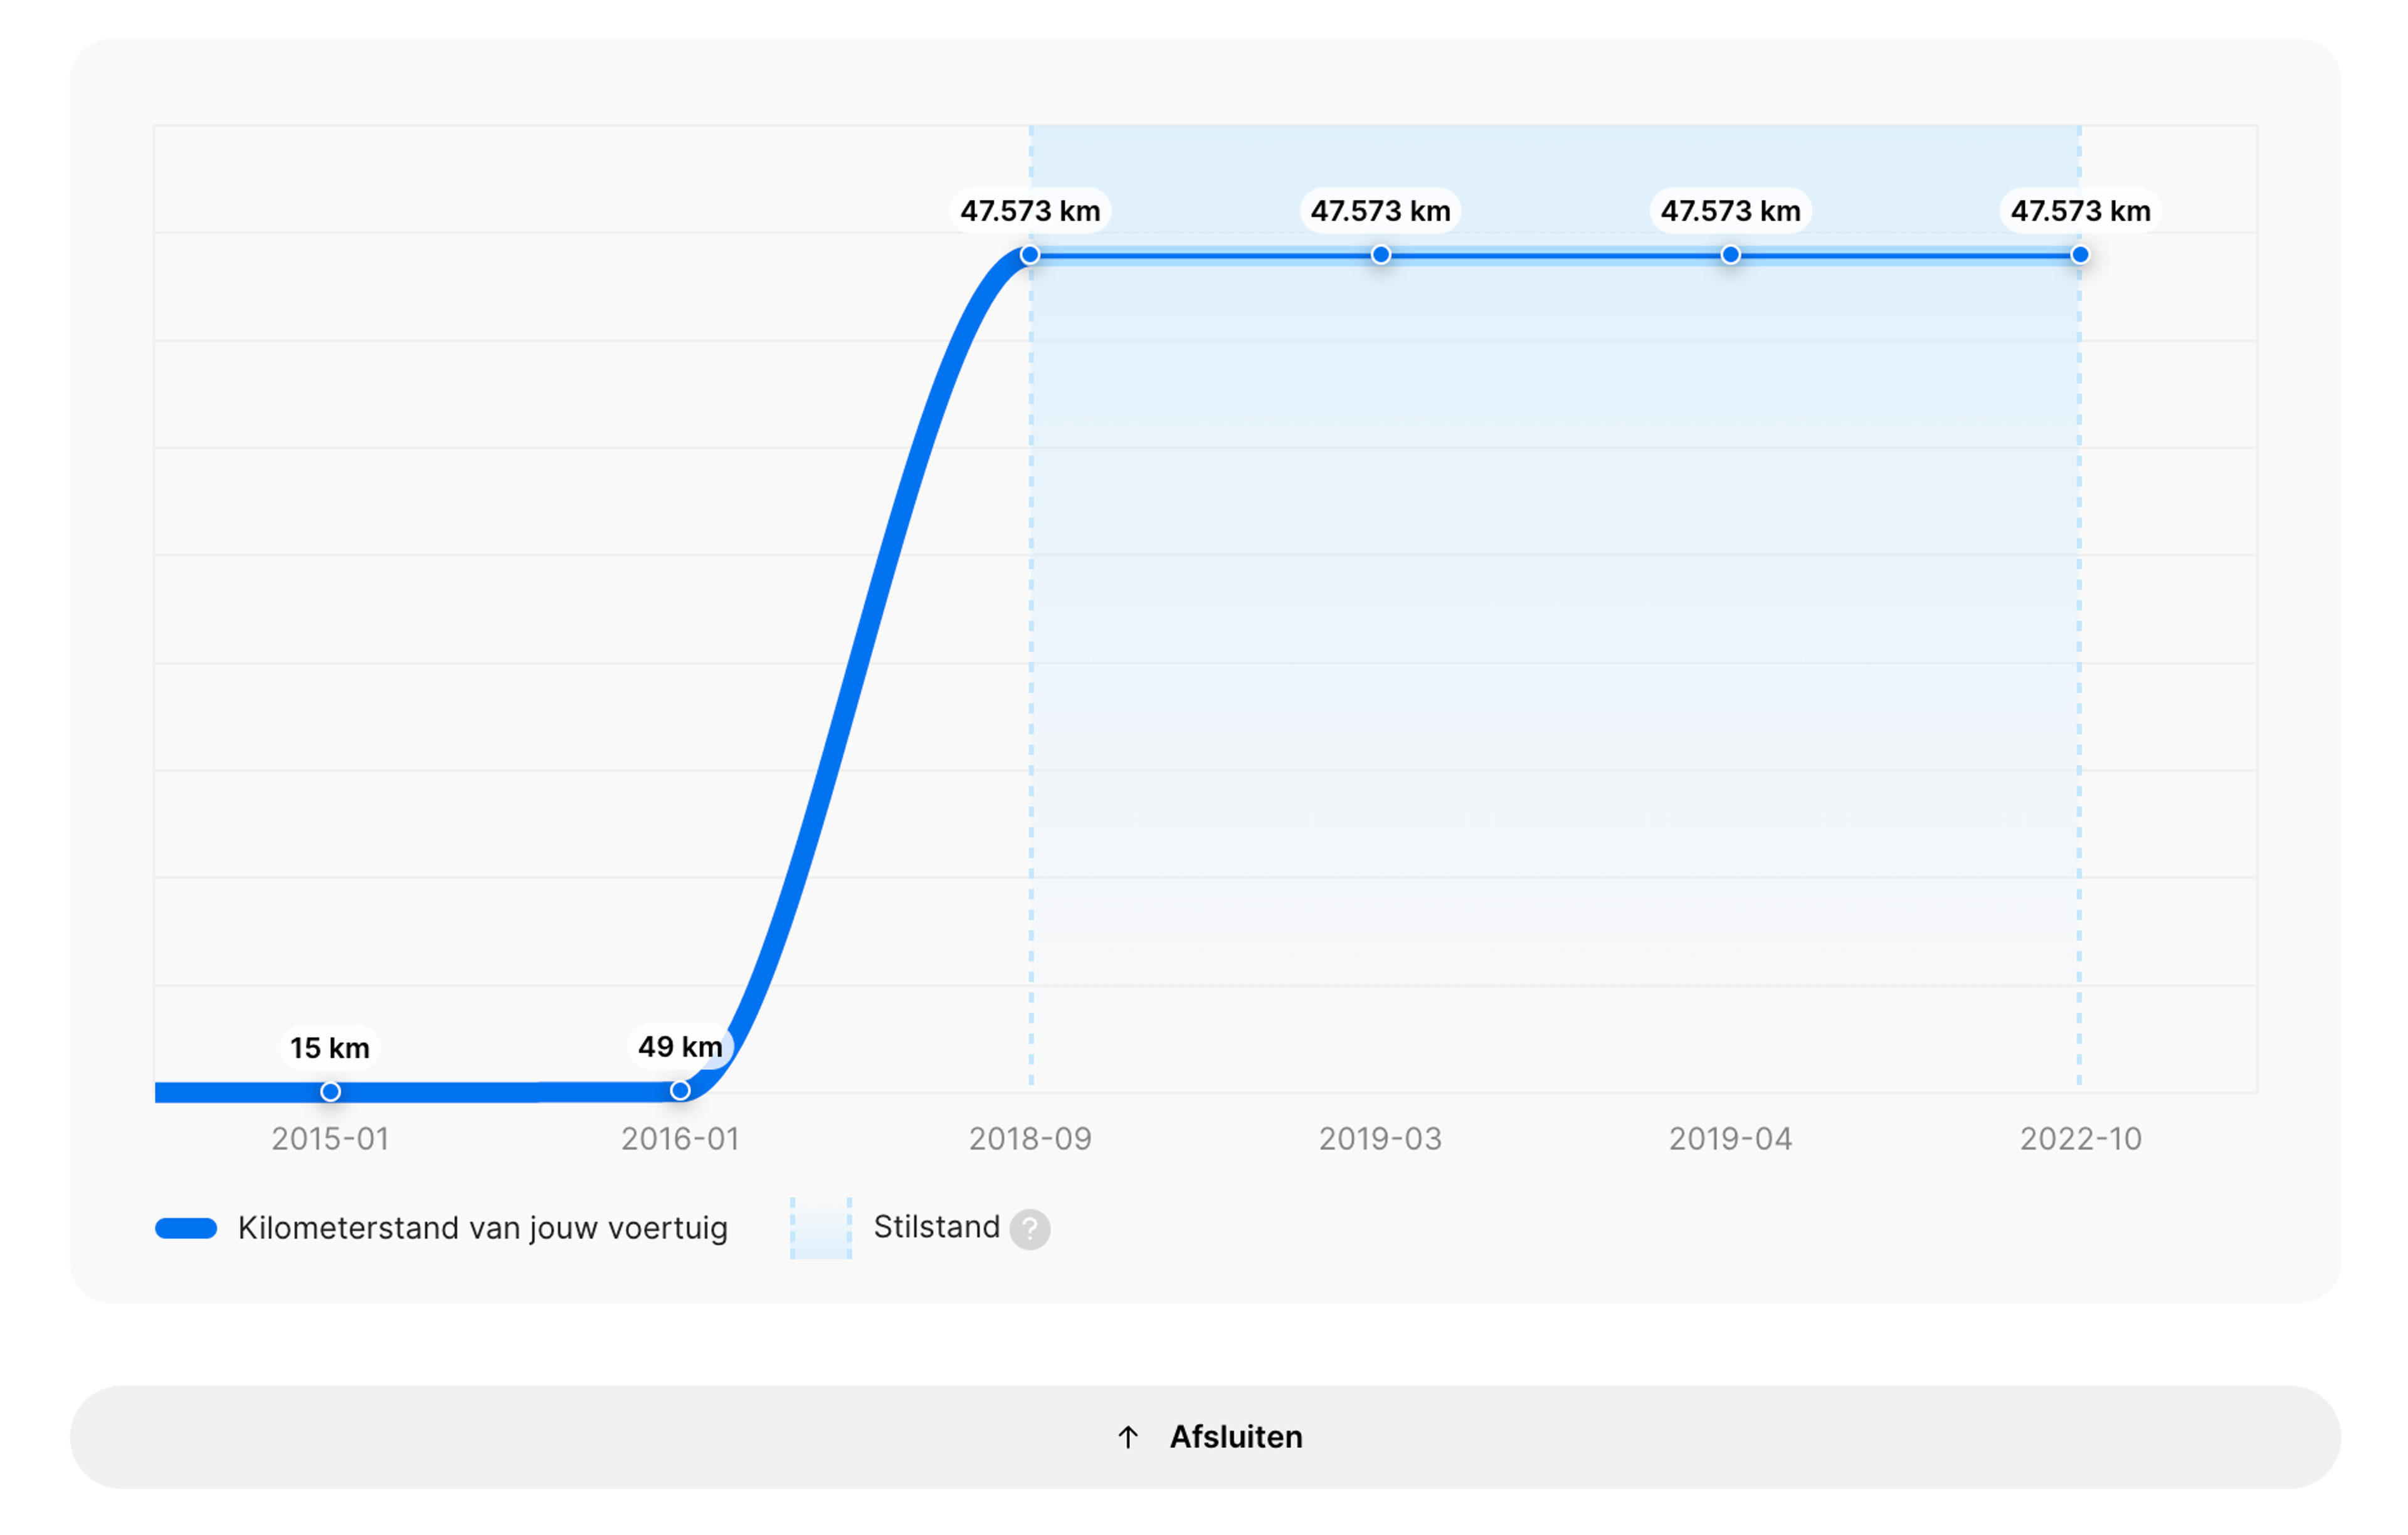Click the 47.573 km label above 2018-09
Screen dimensions: 2408x1535
tap(1030, 211)
